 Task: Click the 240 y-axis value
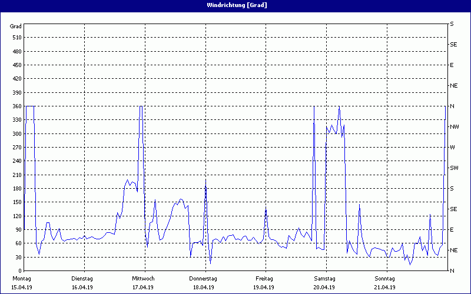pos(17,161)
